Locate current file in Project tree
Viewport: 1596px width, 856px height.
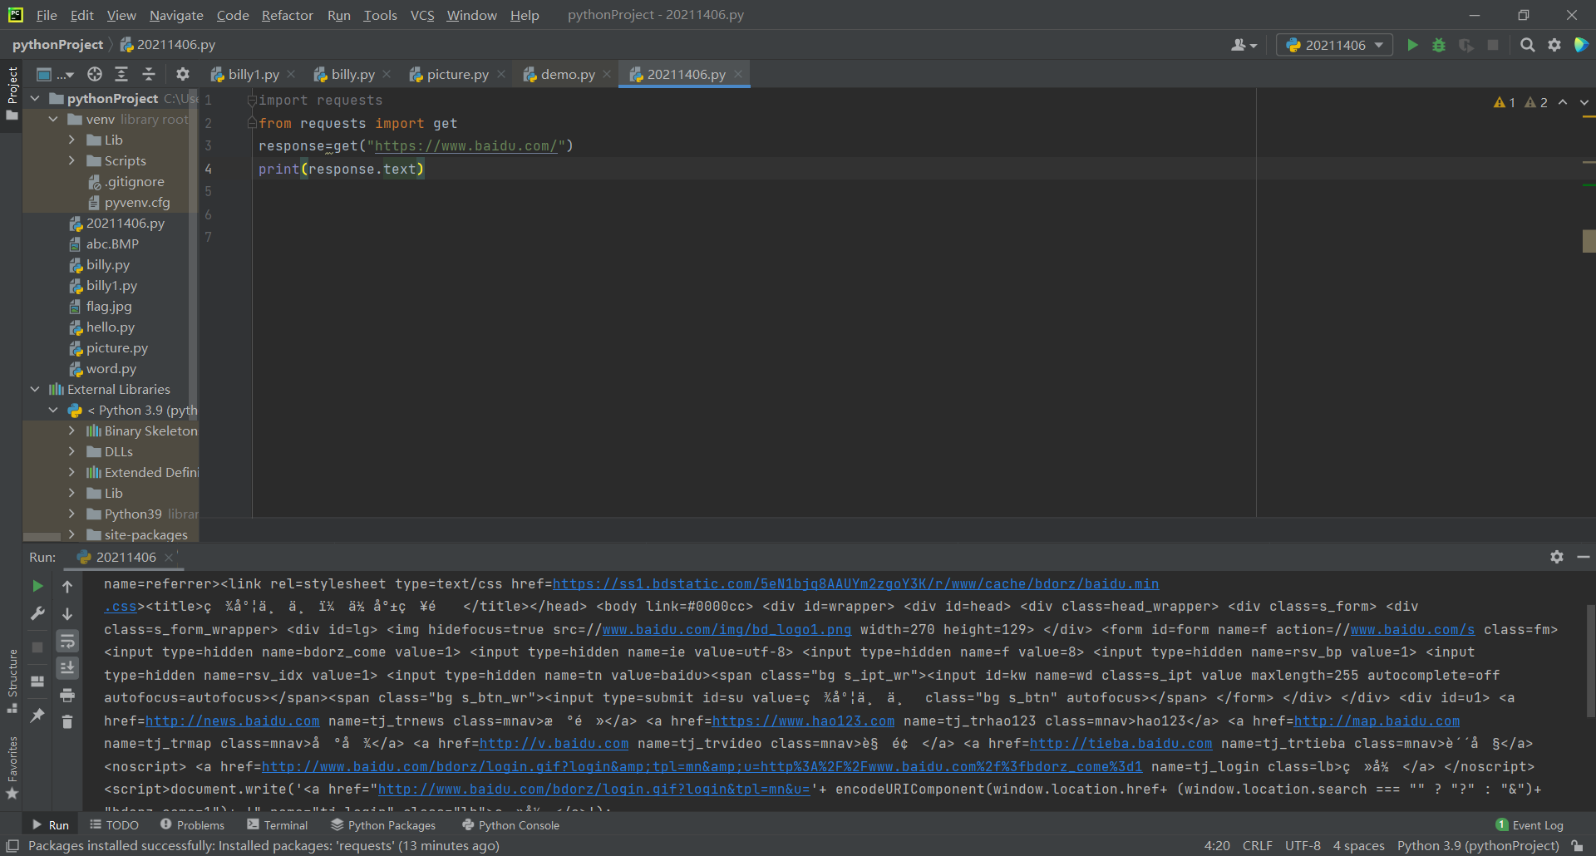tap(95, 74)
